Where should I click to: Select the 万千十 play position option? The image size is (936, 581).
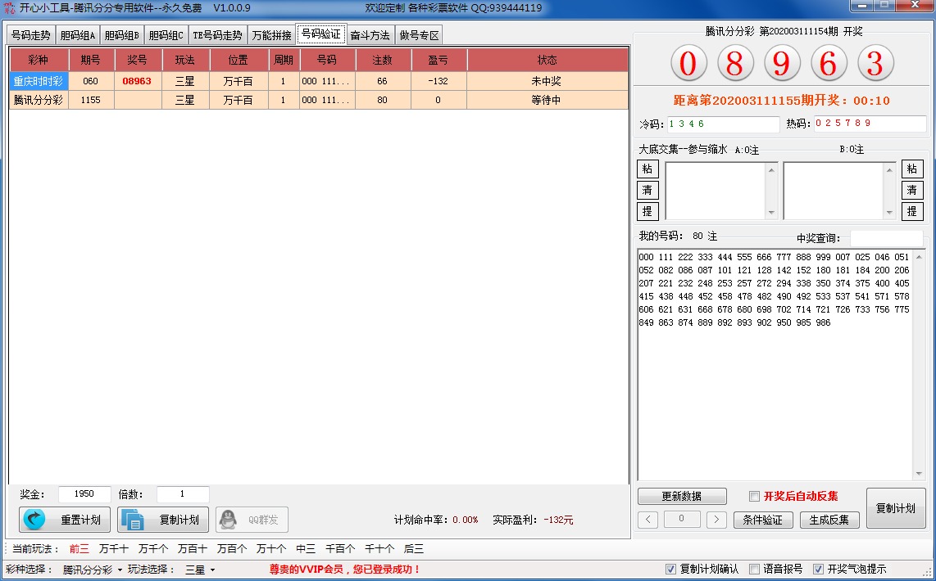[x=113, y=549]
